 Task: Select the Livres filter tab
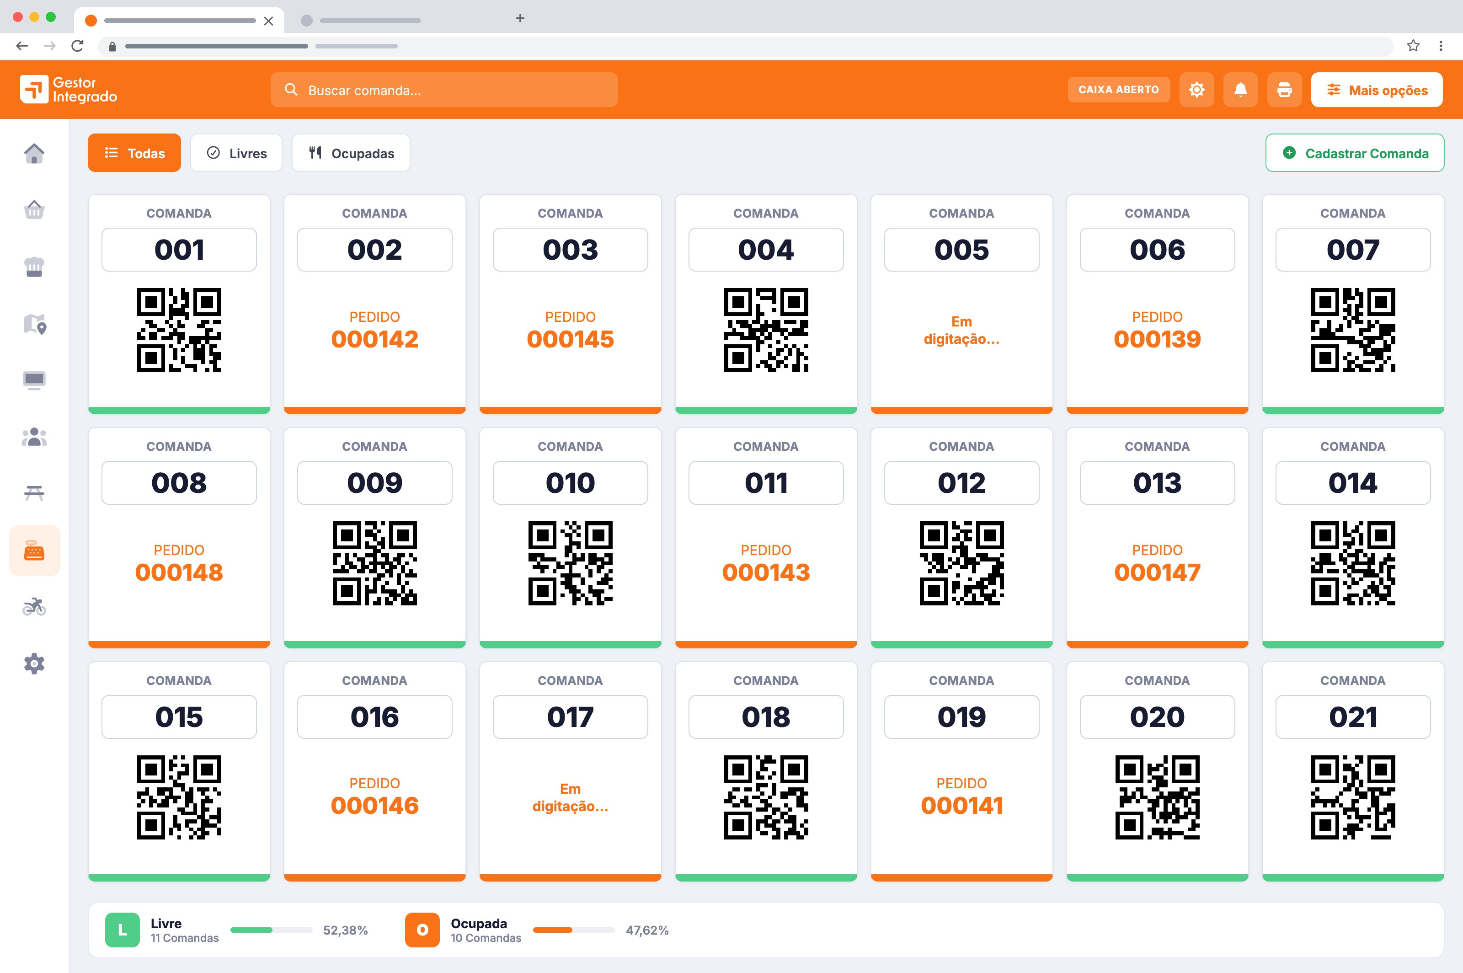click(236, 153)
